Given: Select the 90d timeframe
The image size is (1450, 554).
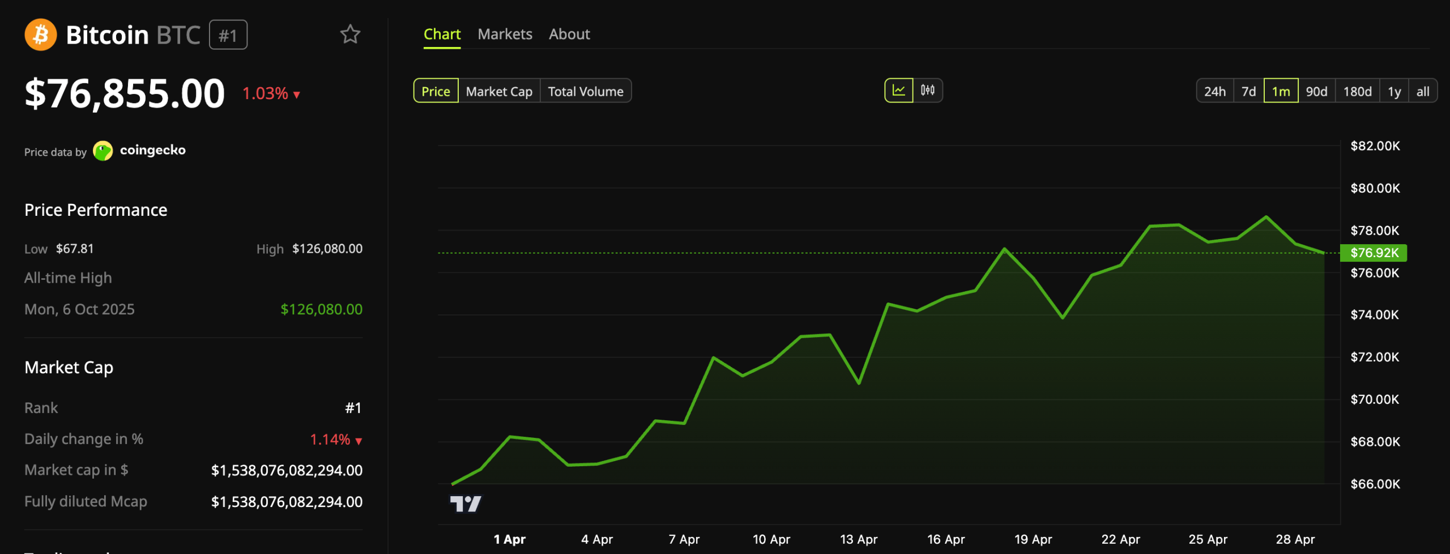Looking at the screenshot, I should coord(1317,91).
